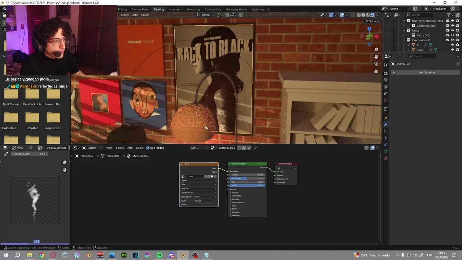
Task: Open Object shader type dropdown
Action: pos(92,148)
